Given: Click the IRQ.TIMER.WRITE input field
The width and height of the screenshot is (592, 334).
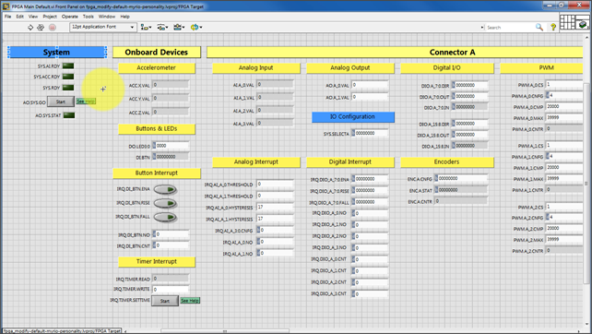Looking at the screenshot, I should (x=171, y=290).
